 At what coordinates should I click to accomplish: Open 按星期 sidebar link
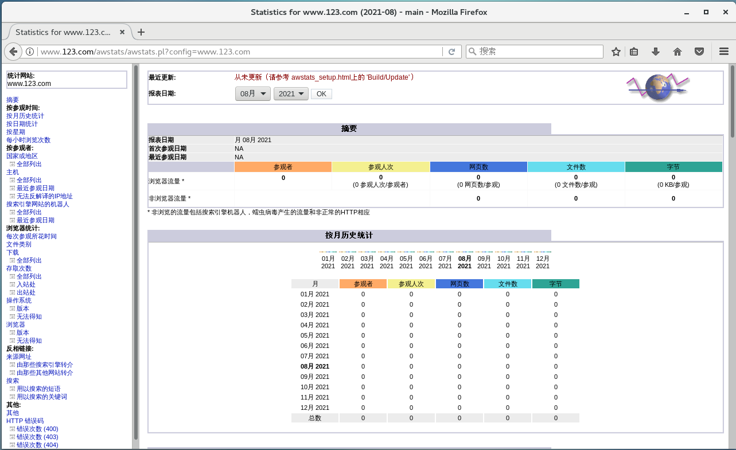[15, 132]
